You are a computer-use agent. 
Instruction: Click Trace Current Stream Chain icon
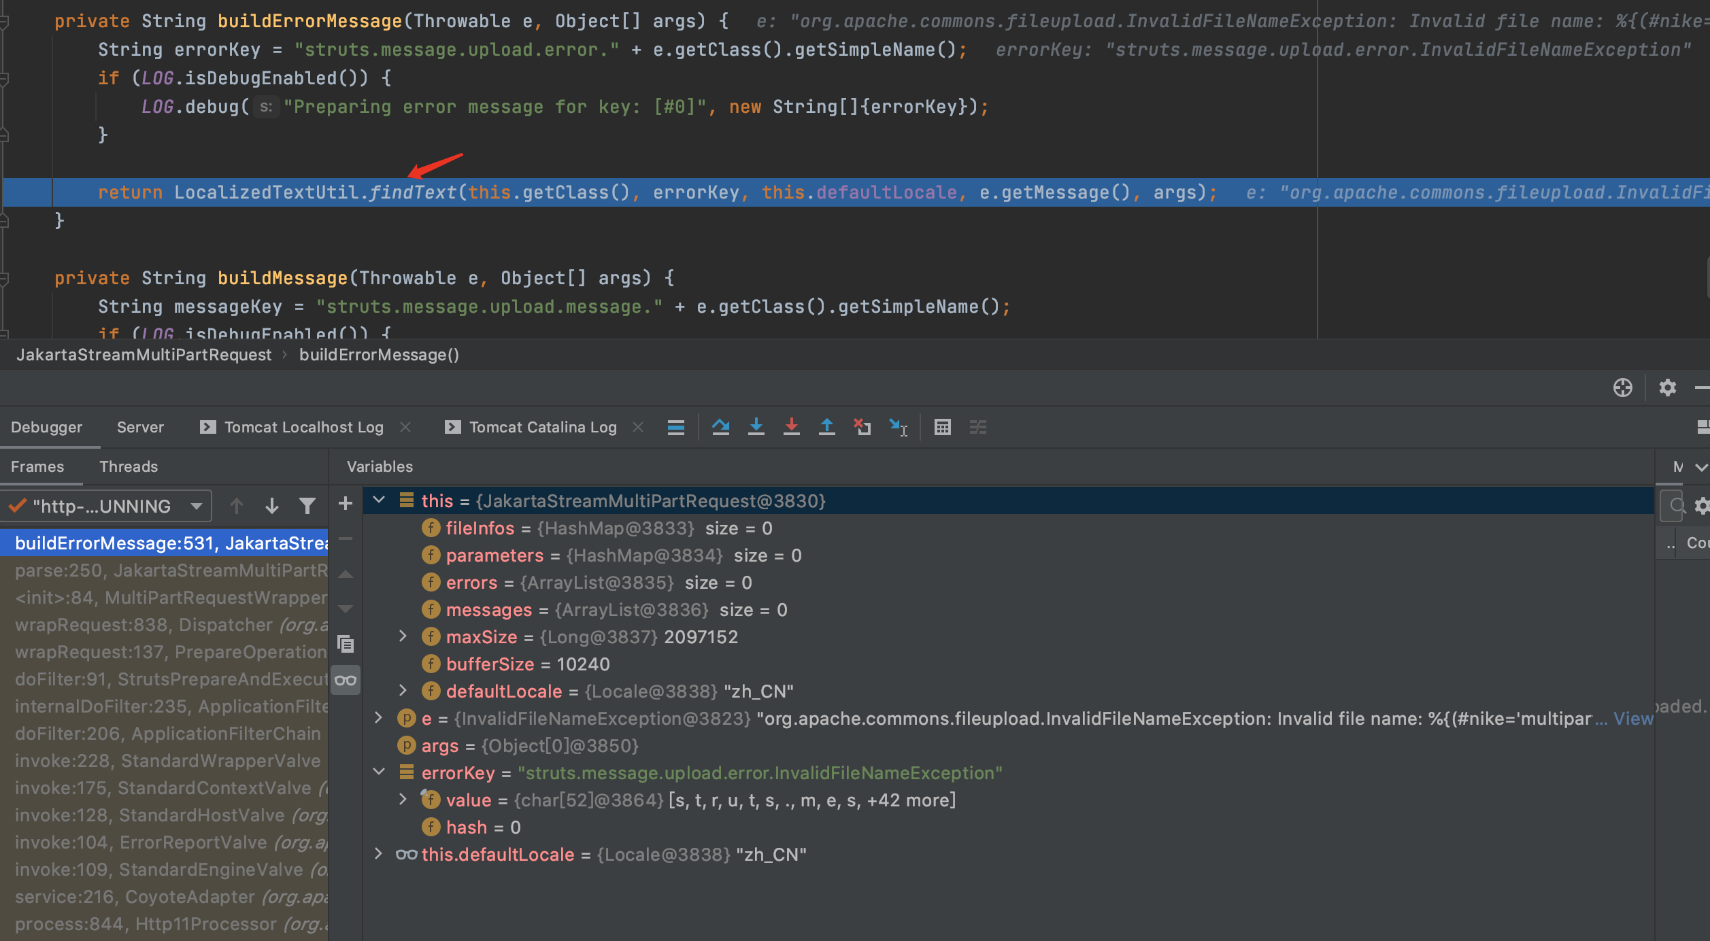point(978,427)
